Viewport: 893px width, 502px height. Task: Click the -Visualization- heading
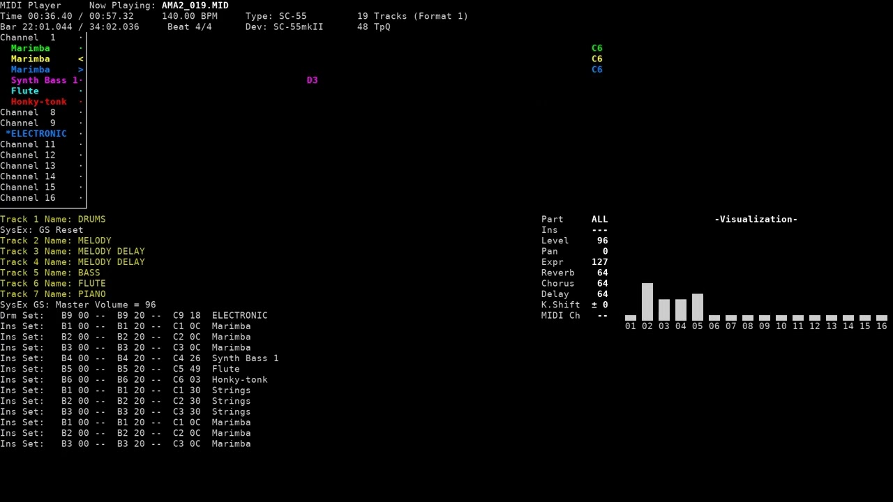(756, 219)
